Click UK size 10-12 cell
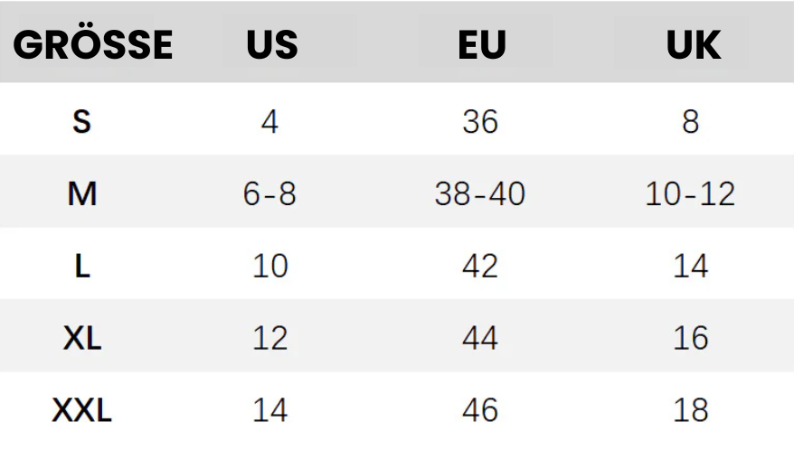Screen dimensions: 794x450 [x=690, y=194]
